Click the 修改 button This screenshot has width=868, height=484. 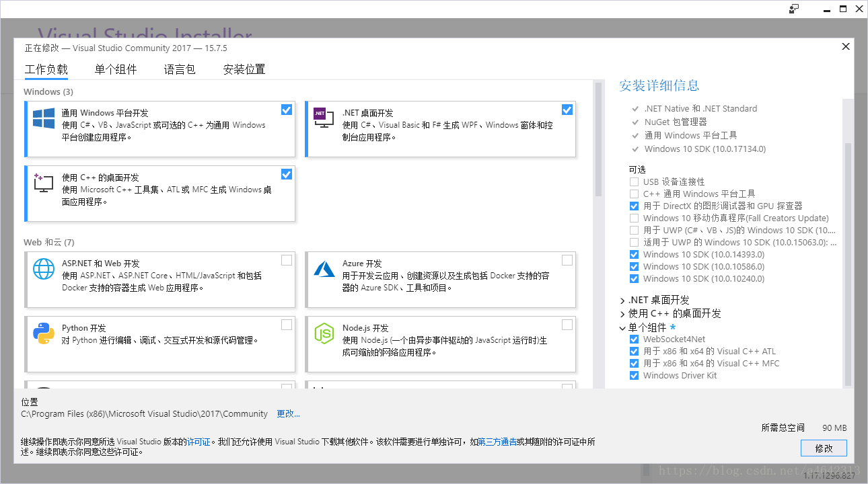[824, 448]
